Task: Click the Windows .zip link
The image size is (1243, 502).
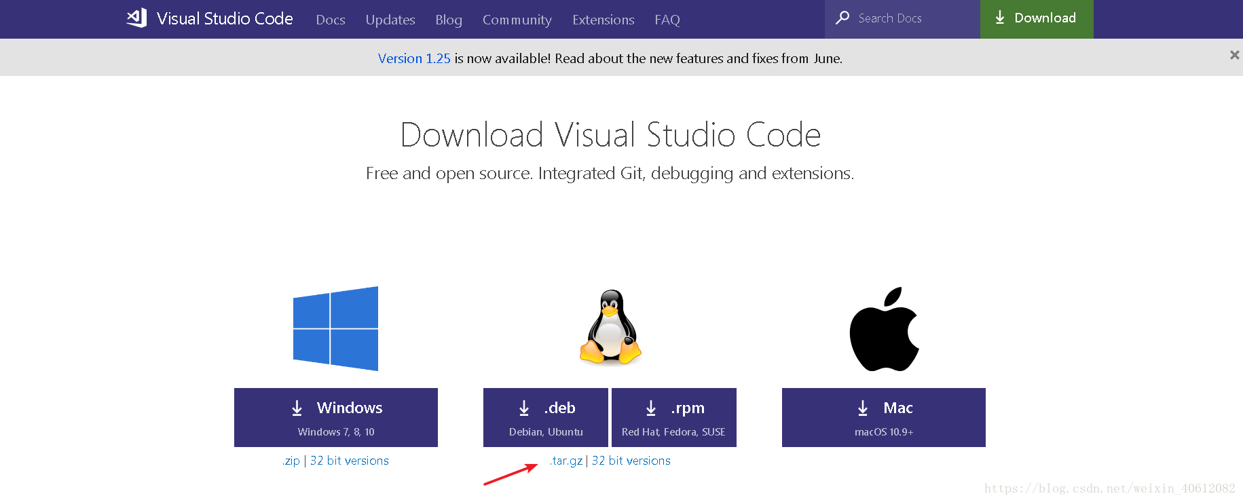Action: tap(291, 461)
